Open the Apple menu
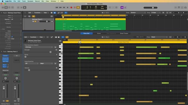Image resolution: width=188 pixels, height=105 pixels. point(2,1)
